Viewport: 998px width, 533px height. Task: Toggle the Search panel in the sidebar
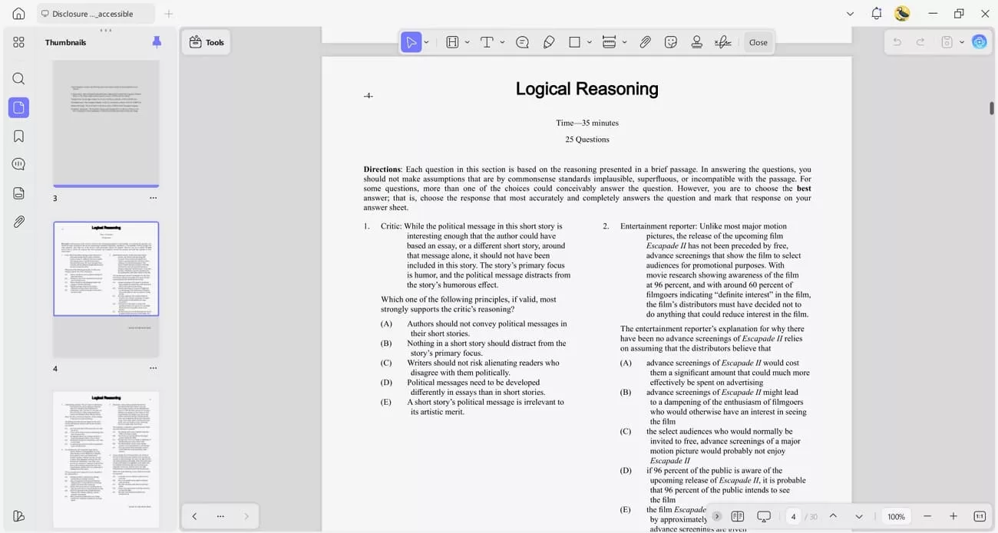18,78
